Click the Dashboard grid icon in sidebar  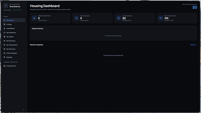4,20
